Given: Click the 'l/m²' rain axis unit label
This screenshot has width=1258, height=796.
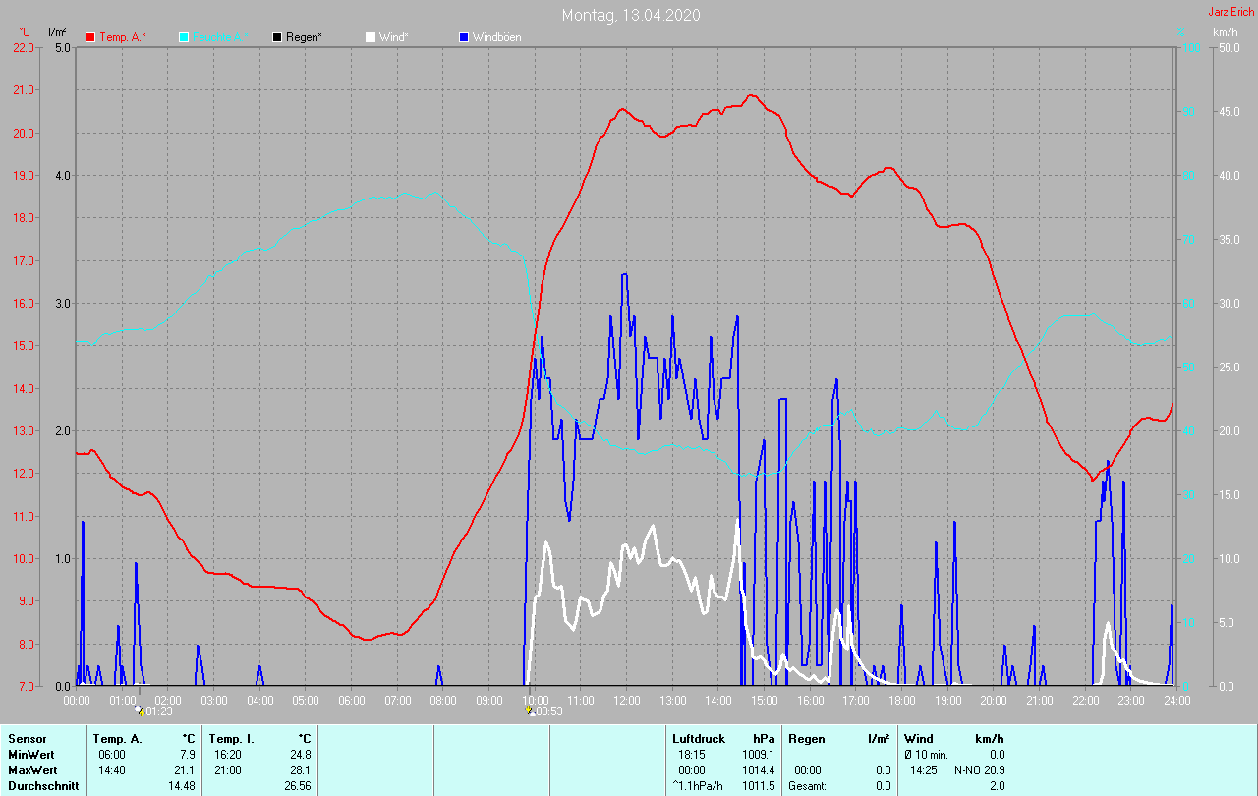Looking at the screenshot, I should coord(57,32).
